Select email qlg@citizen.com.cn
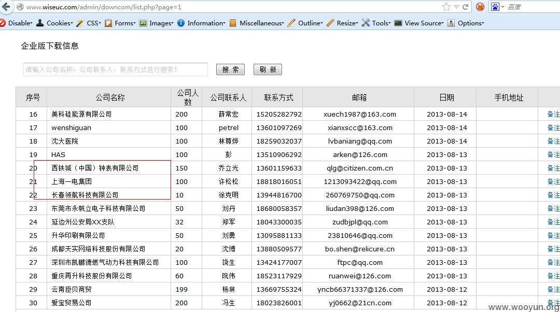Screen dimensions: 560x312 coord(360,168)
